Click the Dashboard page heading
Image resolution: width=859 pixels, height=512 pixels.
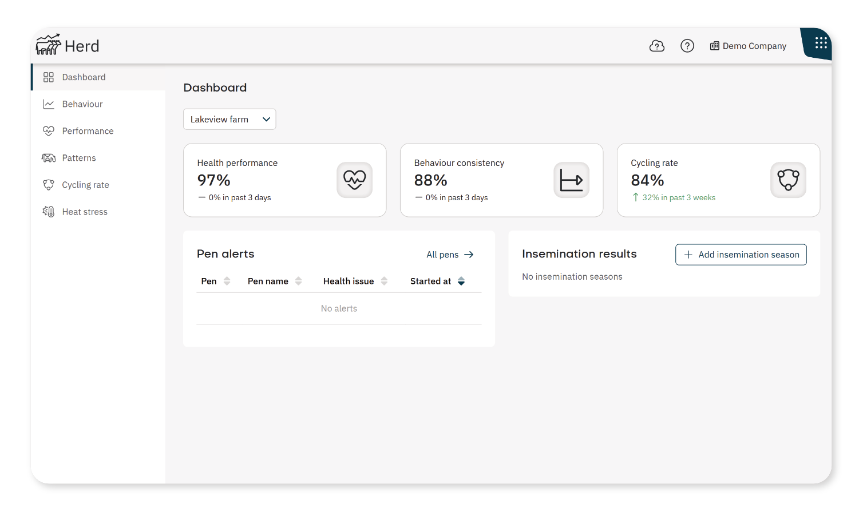pos(215,88)
